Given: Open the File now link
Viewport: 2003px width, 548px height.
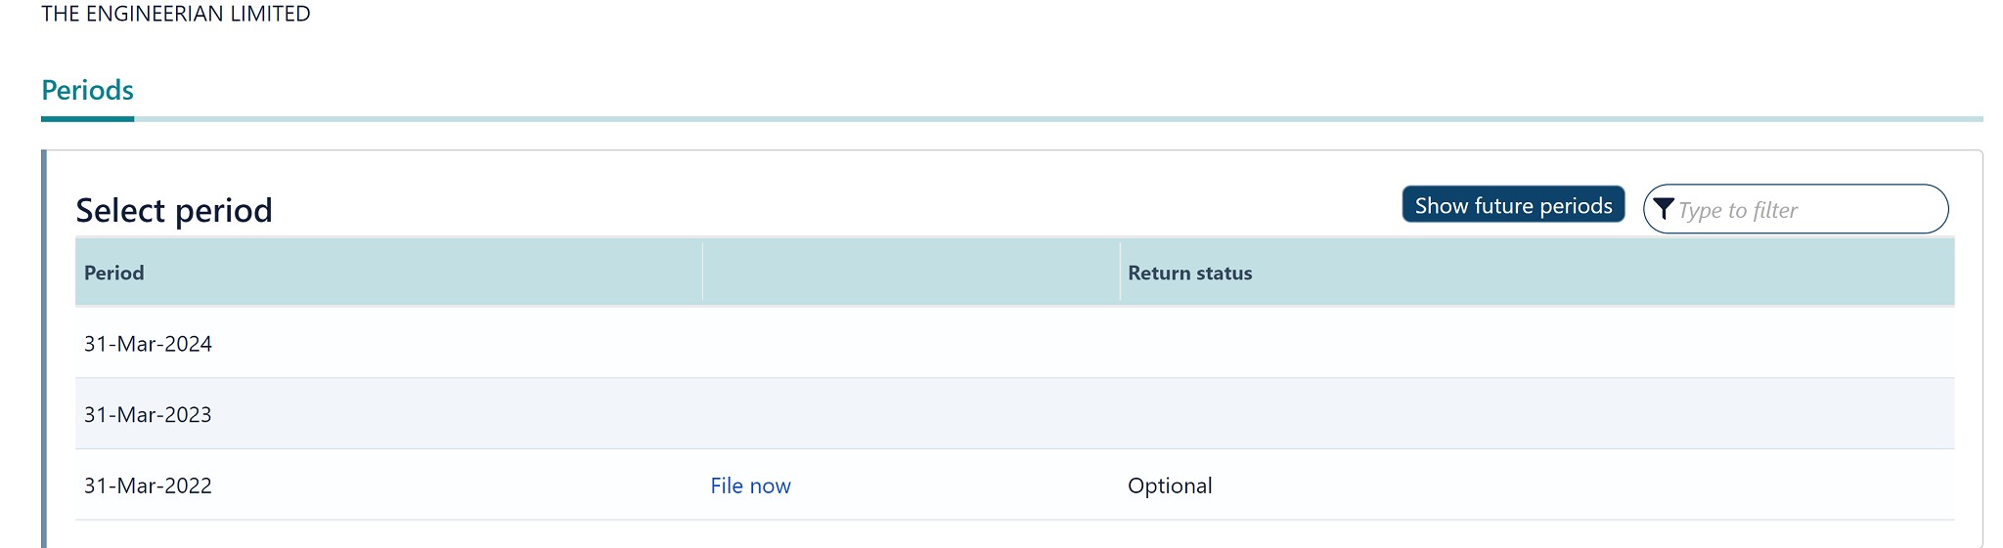Looking at the screenshot, I should click(x=750, y=485).
